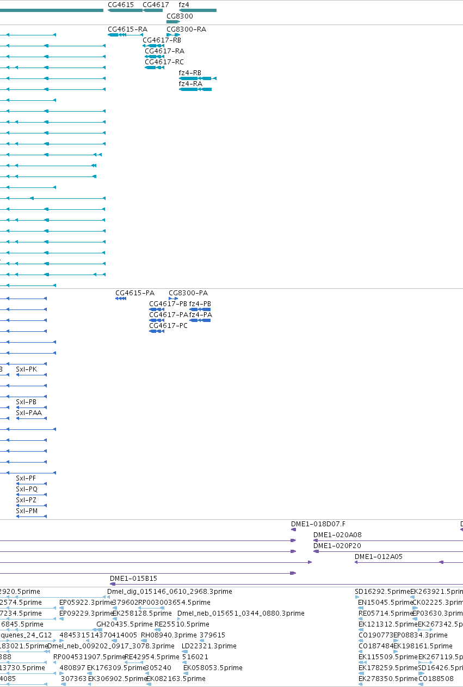Open transcript CG4617-RC
The image size is (463, 687).
164,62
